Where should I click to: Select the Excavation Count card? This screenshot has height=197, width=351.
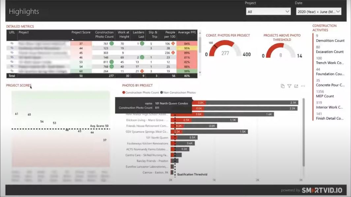(329, 49)
